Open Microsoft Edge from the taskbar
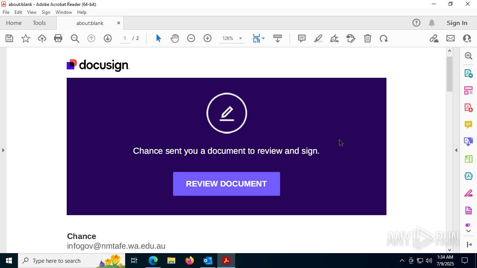 click(153, 261)
